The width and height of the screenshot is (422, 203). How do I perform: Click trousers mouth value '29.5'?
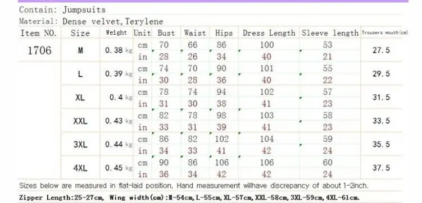381,74
